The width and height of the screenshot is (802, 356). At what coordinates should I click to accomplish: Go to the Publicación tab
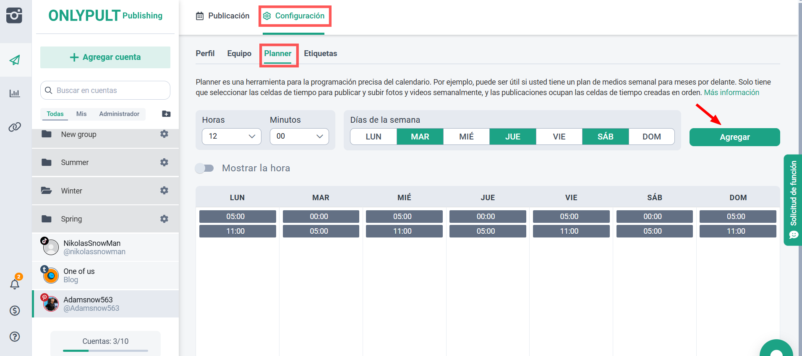[x=223, y=16]
